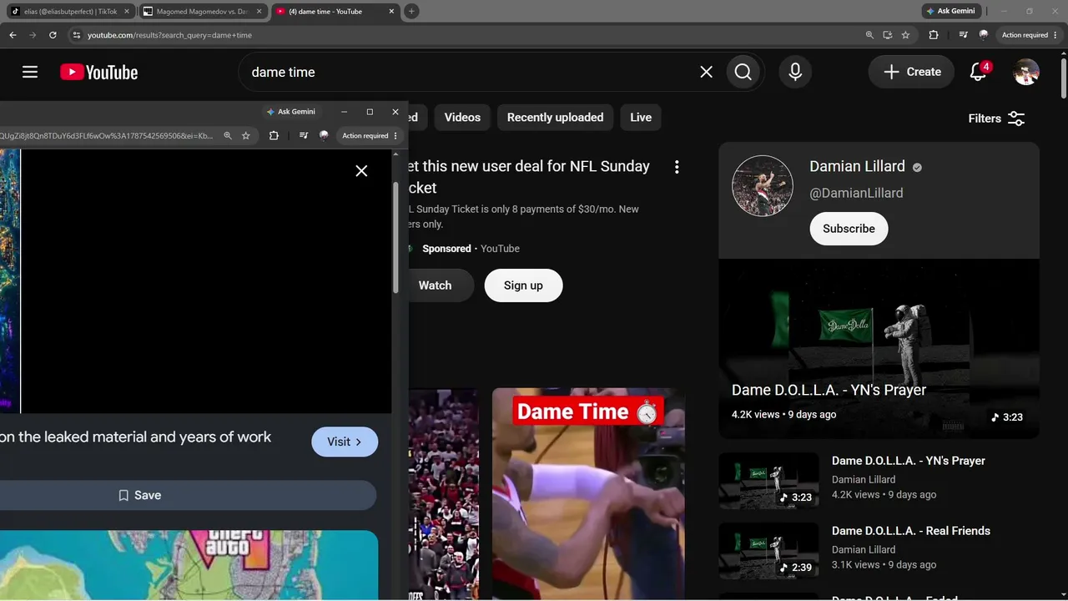Image resolution: width=1068 pixels, height=601 pixels.
Task: Play the large YN's Prayer featured video
Action: (879, 348)
